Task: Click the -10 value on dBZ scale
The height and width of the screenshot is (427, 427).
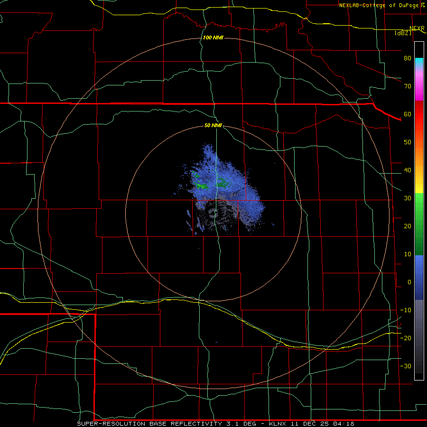Action: 406,310
